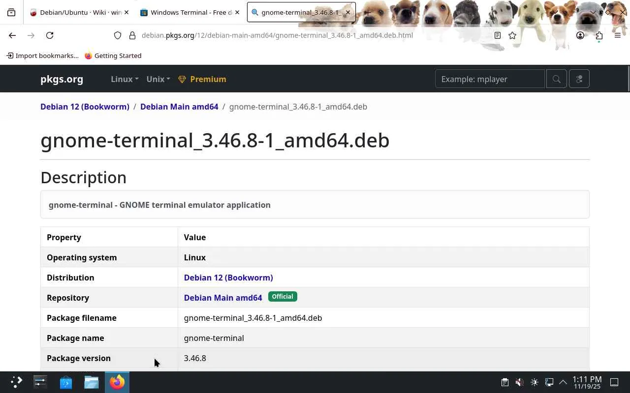The width and height of the screenshot is (630, 393).
Task: Open the clipboard tray icon
Action: 505,382
